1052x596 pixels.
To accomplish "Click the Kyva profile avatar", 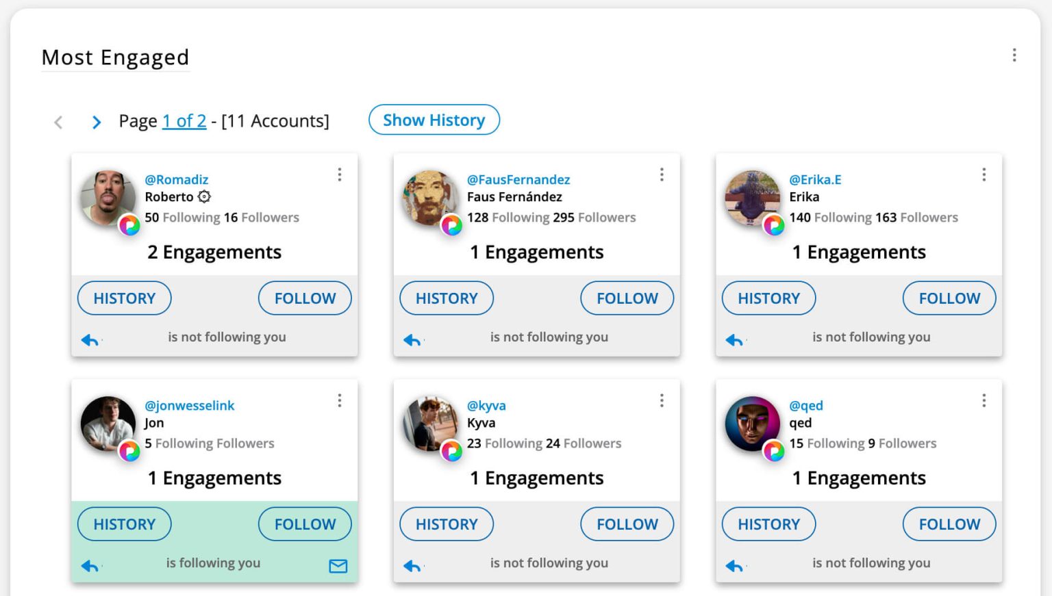I will 430,424.
